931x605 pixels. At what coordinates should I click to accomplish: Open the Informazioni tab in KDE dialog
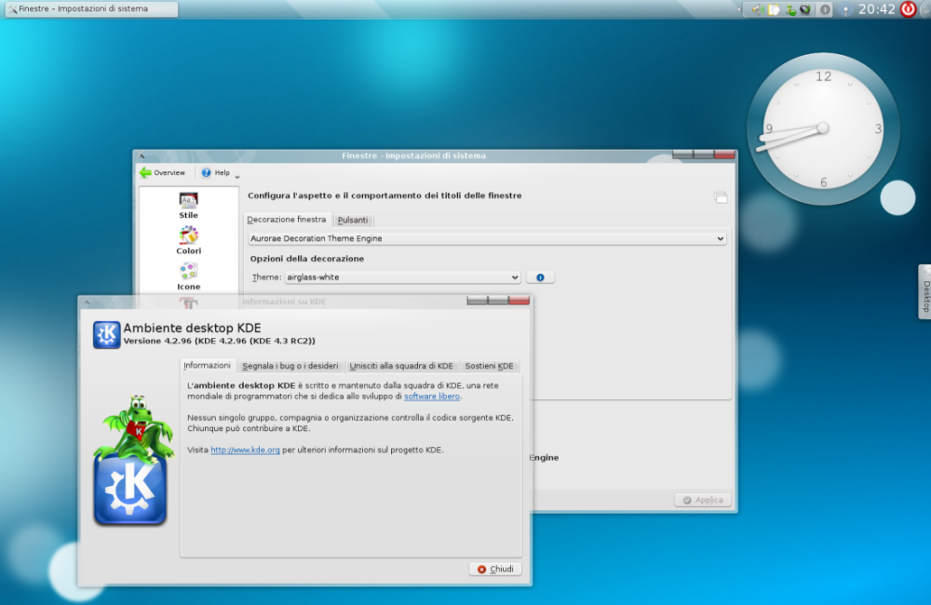pyautogui.click(x=208, y=365)
